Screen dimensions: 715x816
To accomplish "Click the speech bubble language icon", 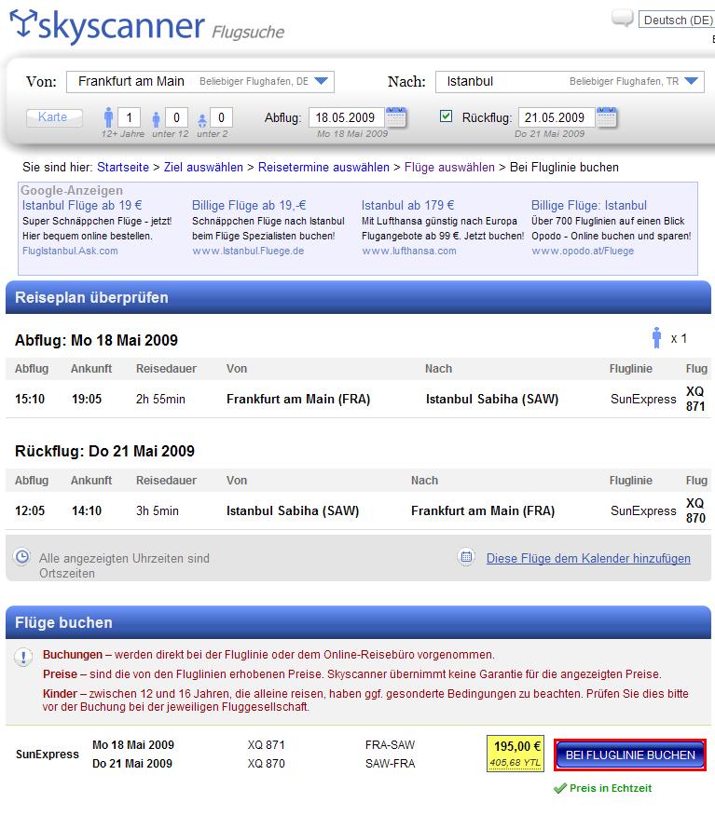I will [x=622, y=19].
